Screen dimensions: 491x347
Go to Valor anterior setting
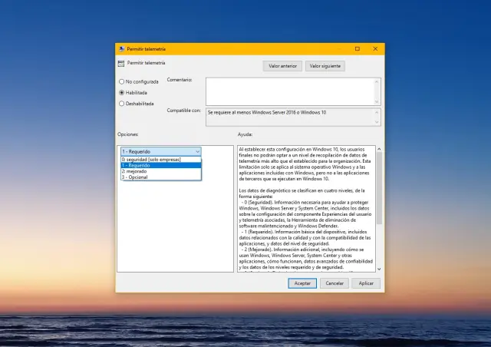coord(282,66)
